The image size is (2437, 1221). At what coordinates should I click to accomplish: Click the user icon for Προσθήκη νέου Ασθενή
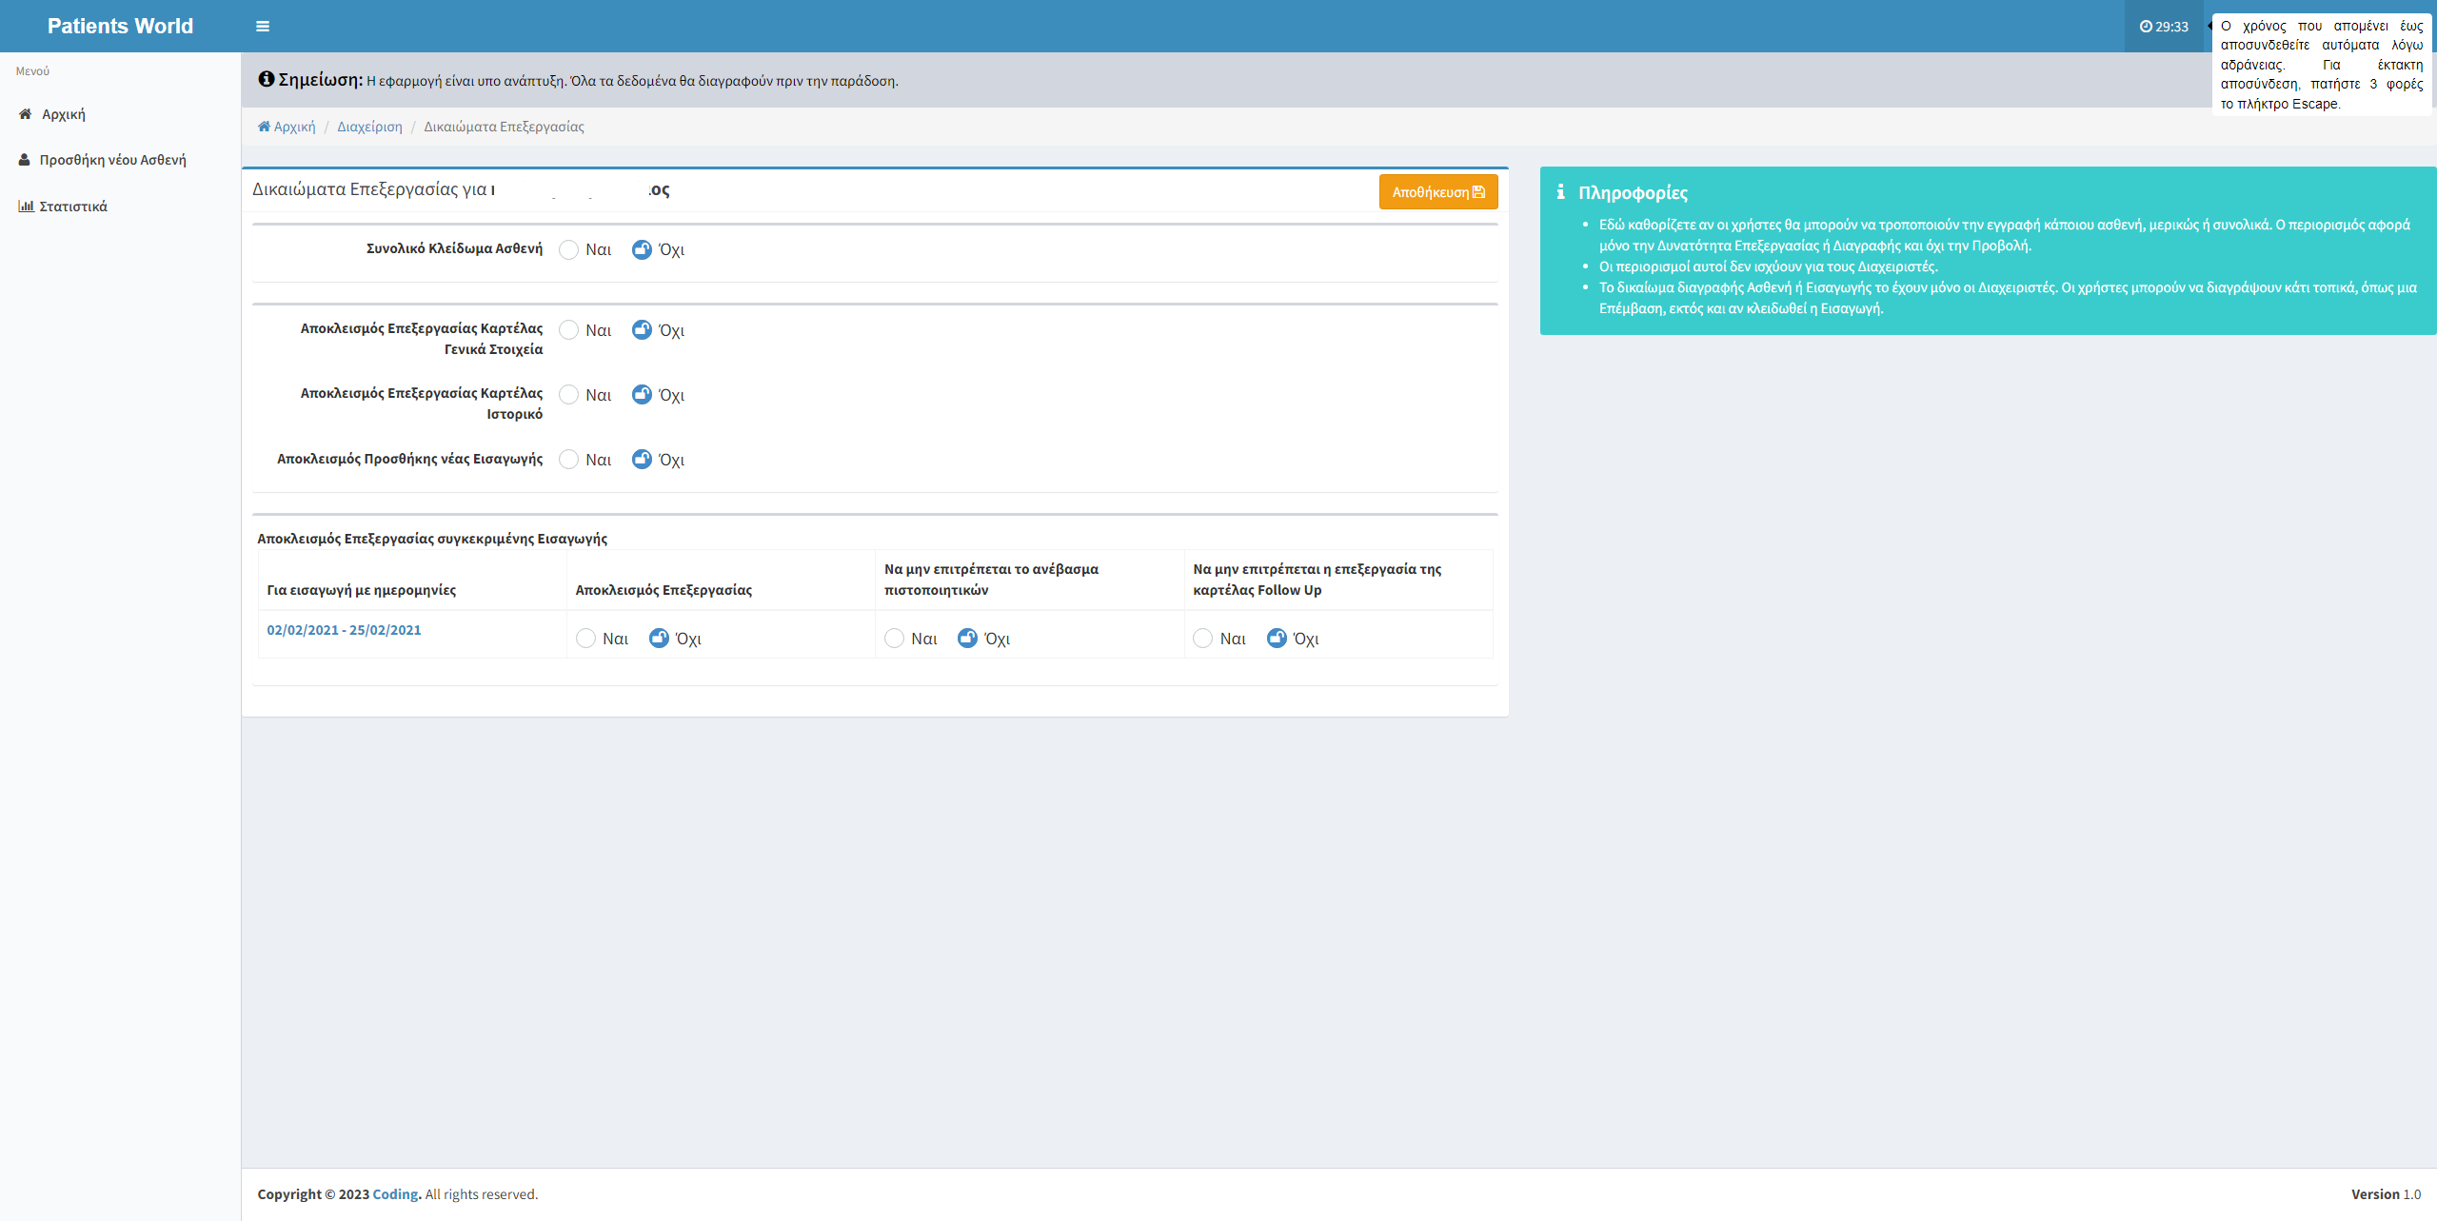click(x=25, y=160)
